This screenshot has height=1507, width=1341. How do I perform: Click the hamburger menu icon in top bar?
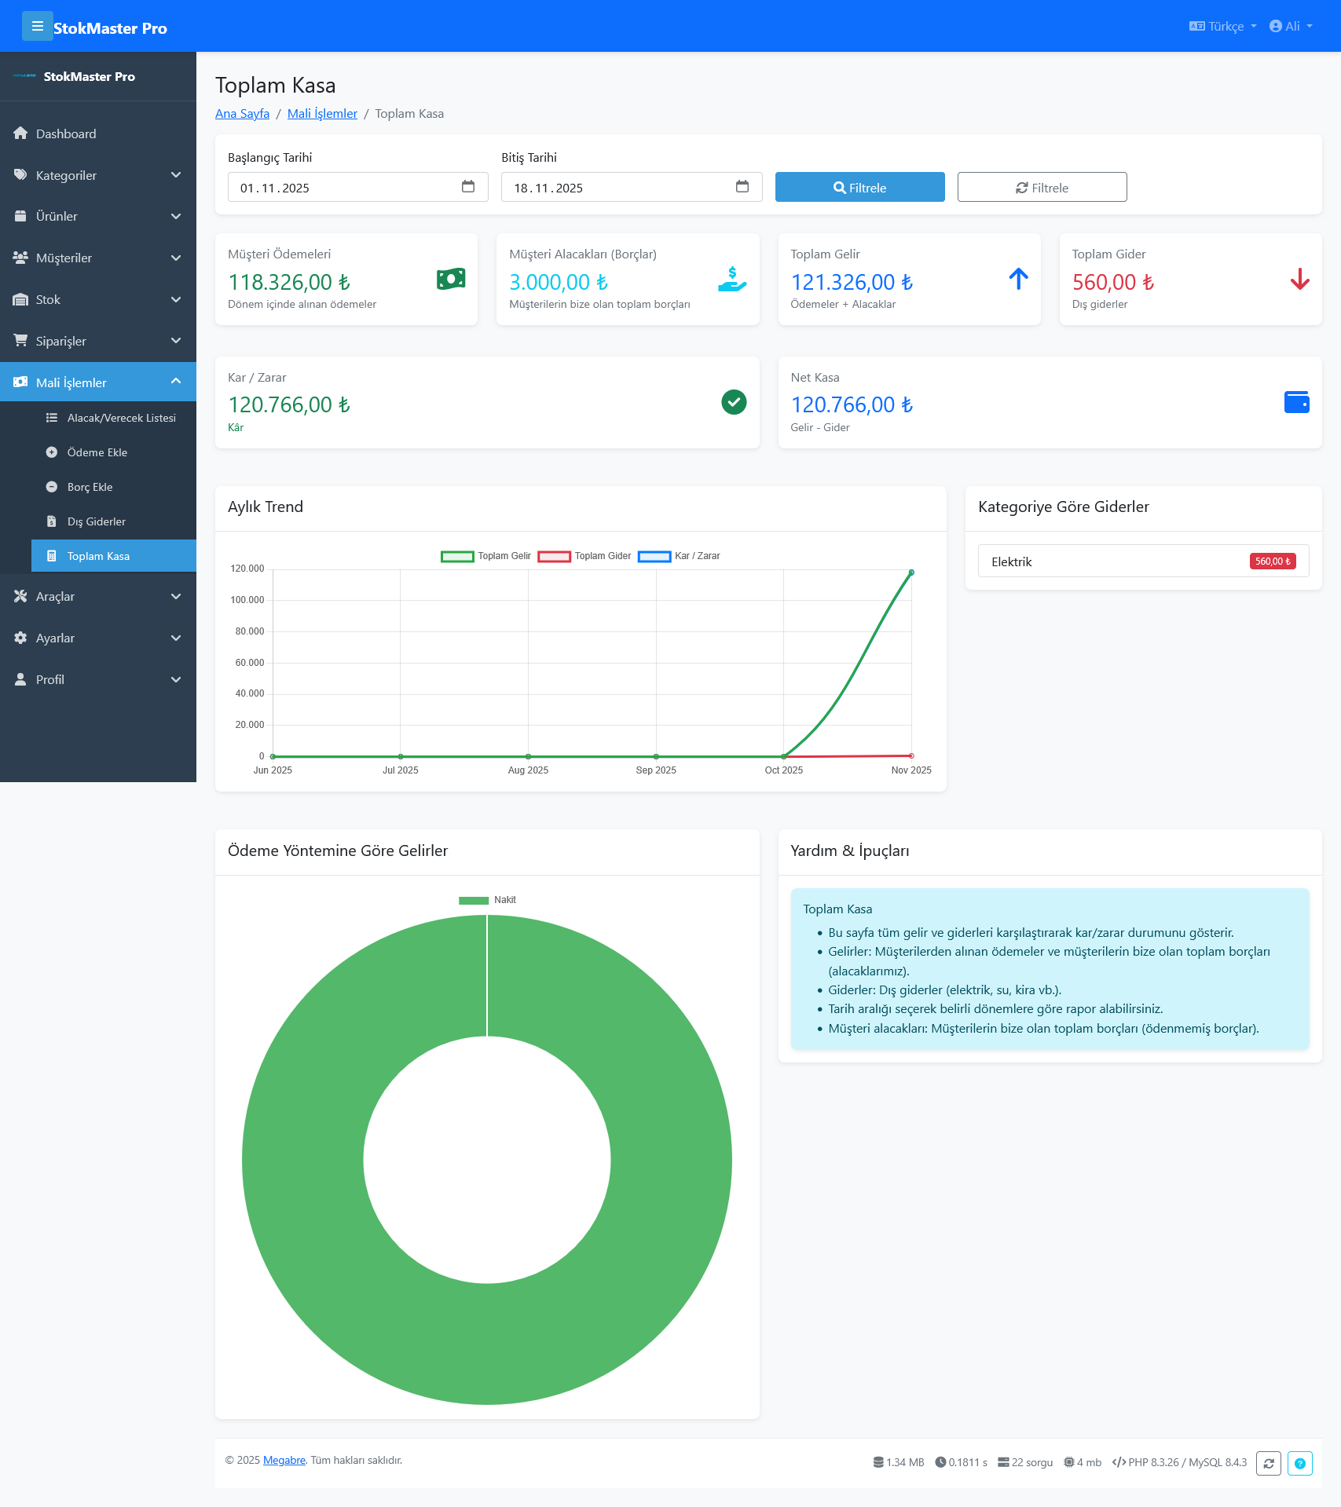tap(37, 26)
